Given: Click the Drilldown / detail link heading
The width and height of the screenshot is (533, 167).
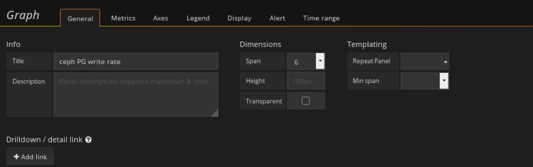Looking at the screenshot, I should coord(44,140).
